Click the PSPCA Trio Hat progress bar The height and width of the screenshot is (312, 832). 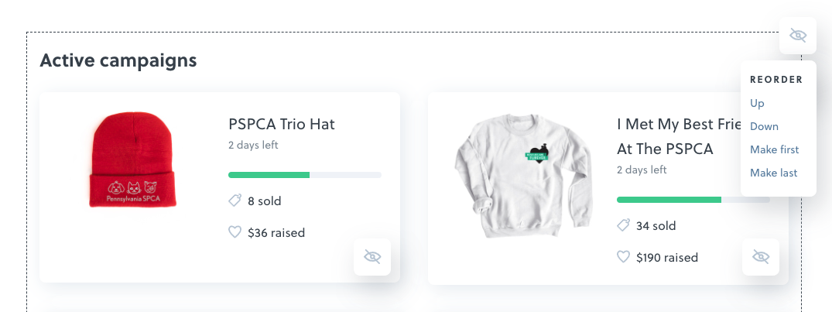pos(305,175)
